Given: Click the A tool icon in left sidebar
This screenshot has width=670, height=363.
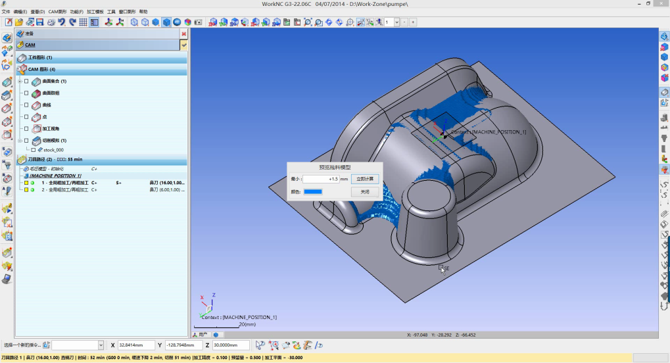Looking at the screenshot, I should click(7, 191).
